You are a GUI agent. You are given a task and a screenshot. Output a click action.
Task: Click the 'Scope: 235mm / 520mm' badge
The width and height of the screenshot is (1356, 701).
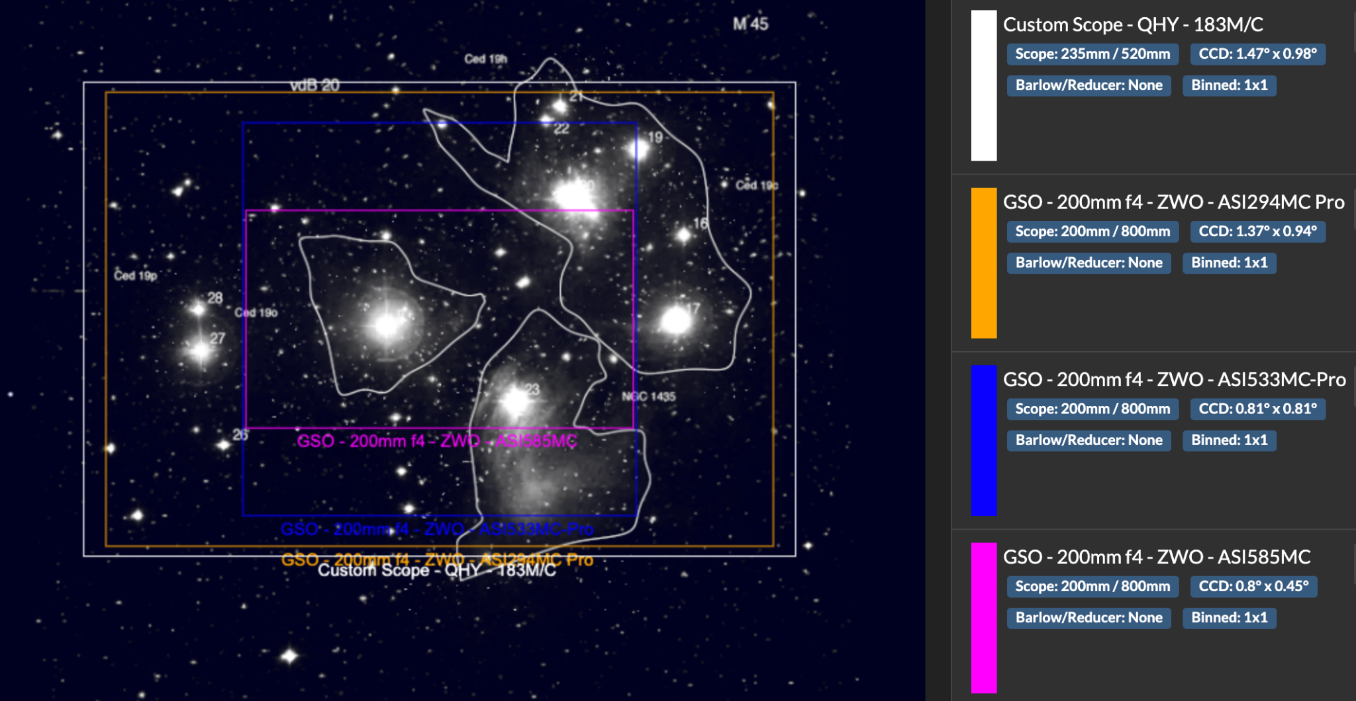[1092, 54]
